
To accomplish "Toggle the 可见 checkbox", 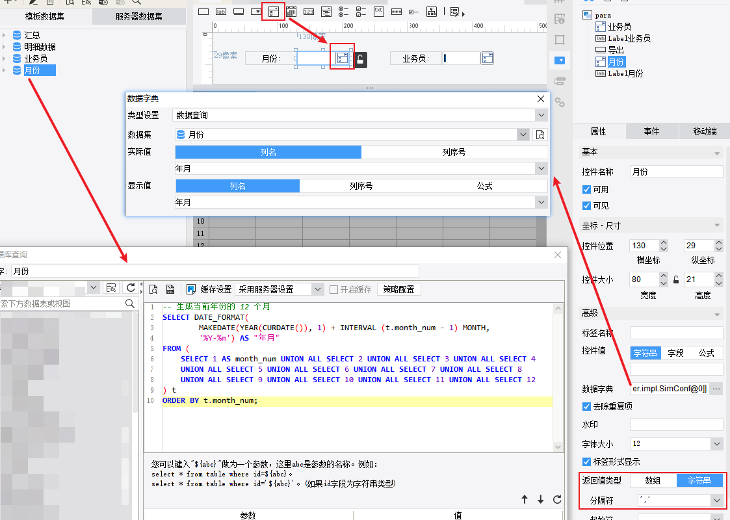I will (586, 206).
